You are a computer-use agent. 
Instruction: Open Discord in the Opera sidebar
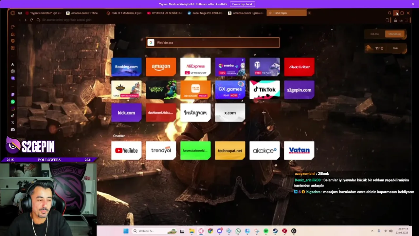13,129
